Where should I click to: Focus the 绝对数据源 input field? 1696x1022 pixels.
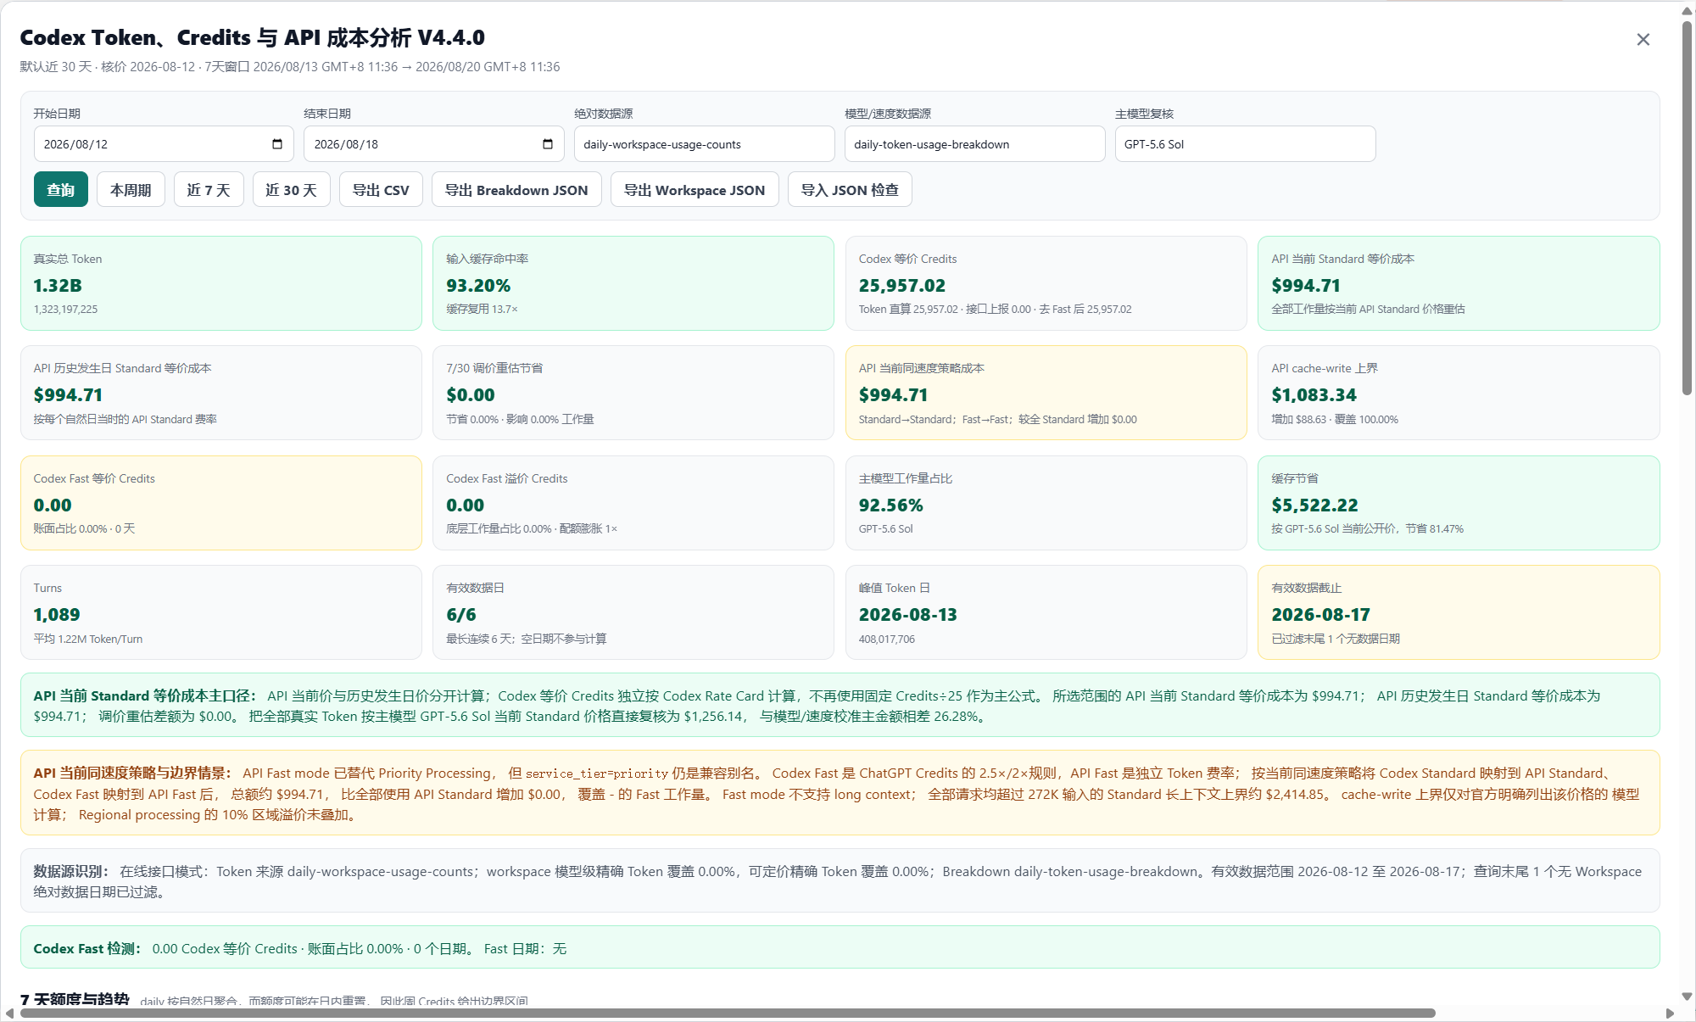point(704,144)
